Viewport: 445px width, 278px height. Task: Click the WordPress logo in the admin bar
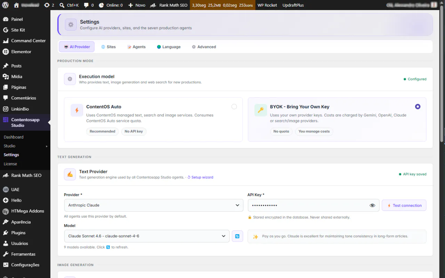point(6,5)
